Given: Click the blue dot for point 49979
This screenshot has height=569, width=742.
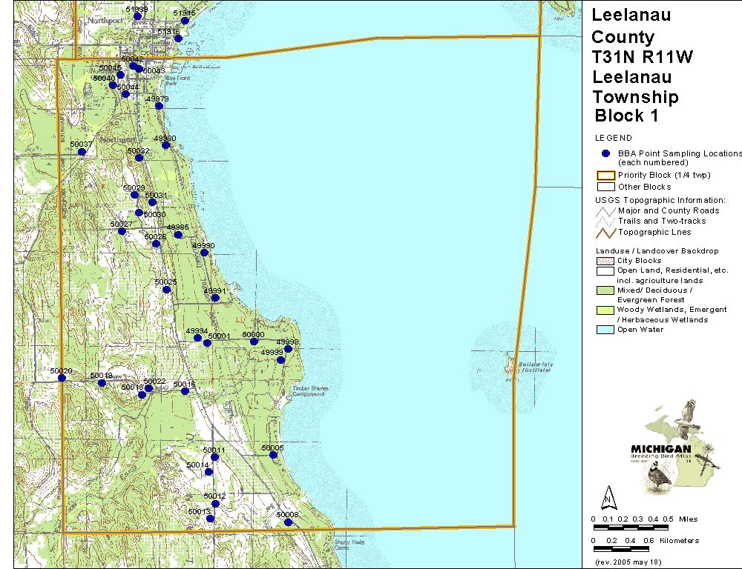Looking at the screenshot, I should pos(159,106).
